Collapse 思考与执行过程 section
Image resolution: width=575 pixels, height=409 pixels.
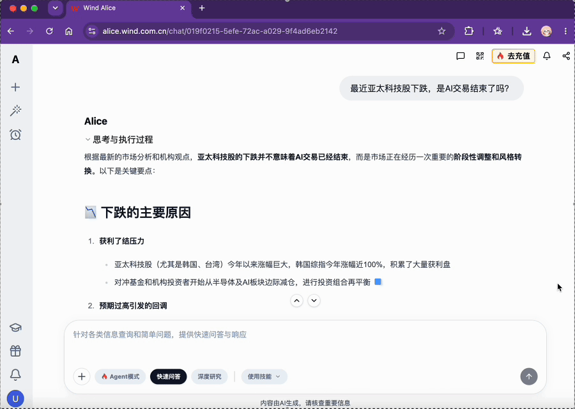pos(119,139)
